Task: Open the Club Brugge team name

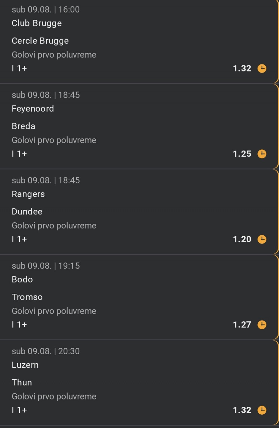Action: tap(37, 23)
